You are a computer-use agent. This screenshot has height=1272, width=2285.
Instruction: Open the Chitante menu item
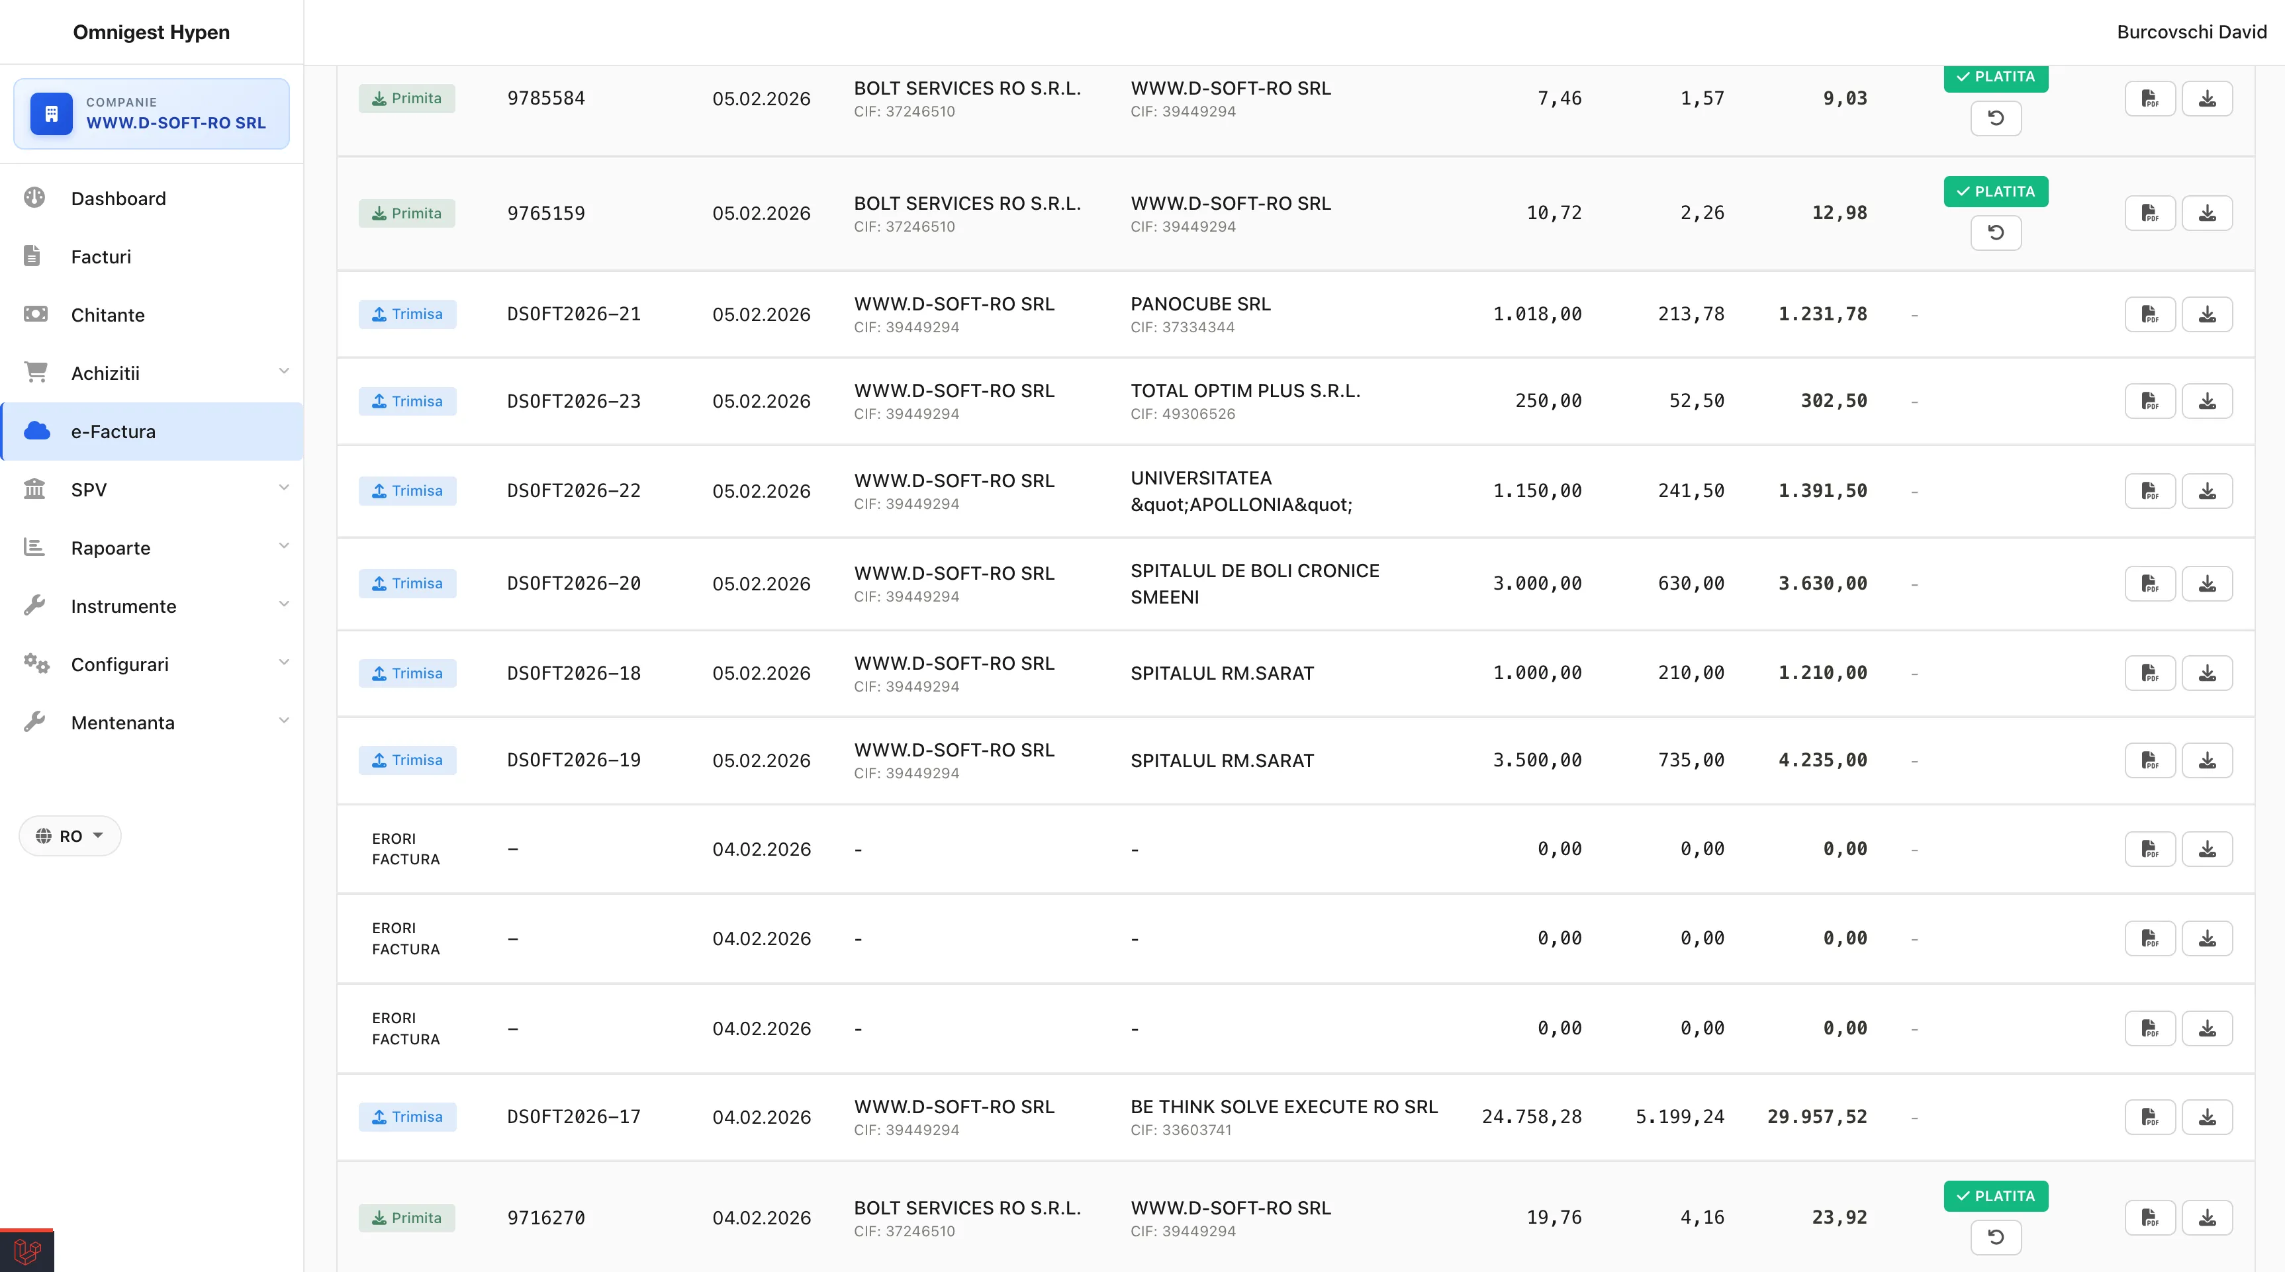[x=107, y=315]
